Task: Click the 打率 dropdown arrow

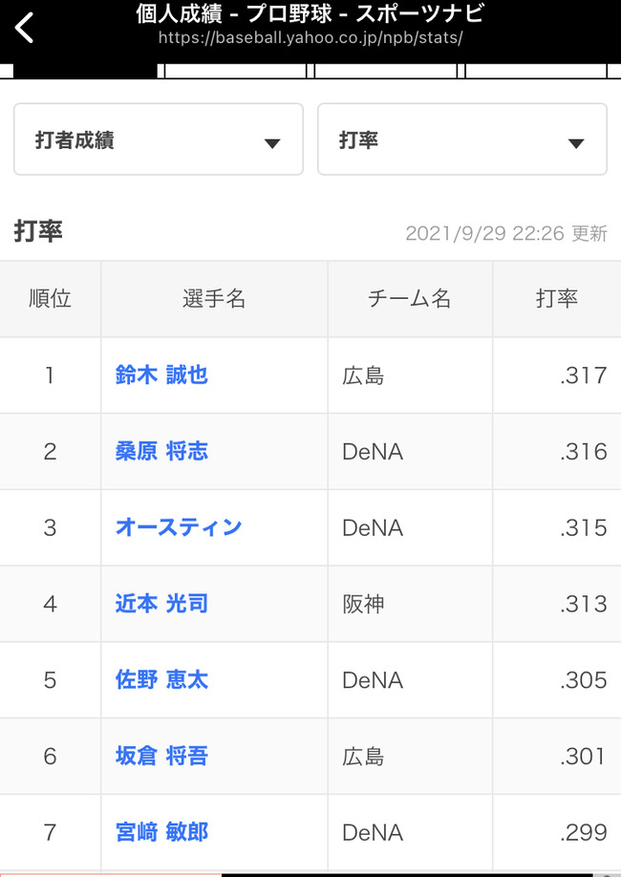Action: pyautogui.click(x=576, y=143)
